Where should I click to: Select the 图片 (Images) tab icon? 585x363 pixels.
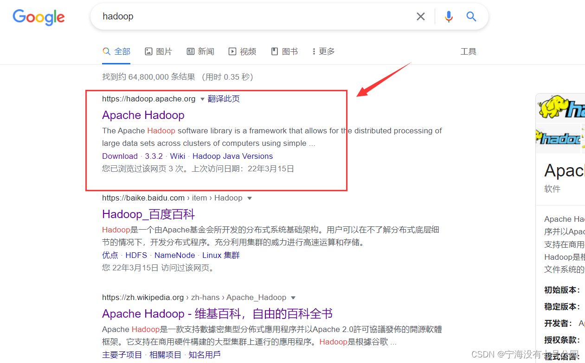click(x=149, y=51)
